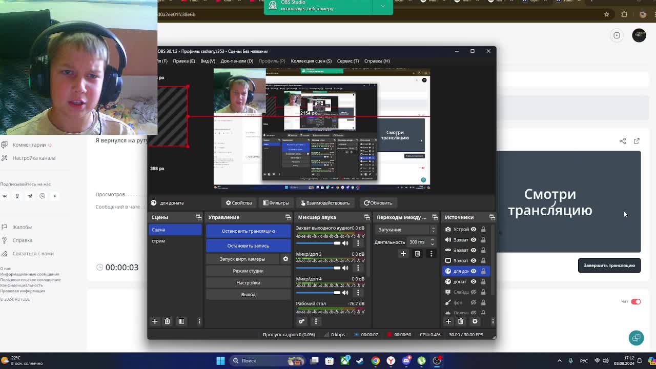656x369 pixels.
Task: Click Запуск вирт. камеры button
Action: (242, 259)
